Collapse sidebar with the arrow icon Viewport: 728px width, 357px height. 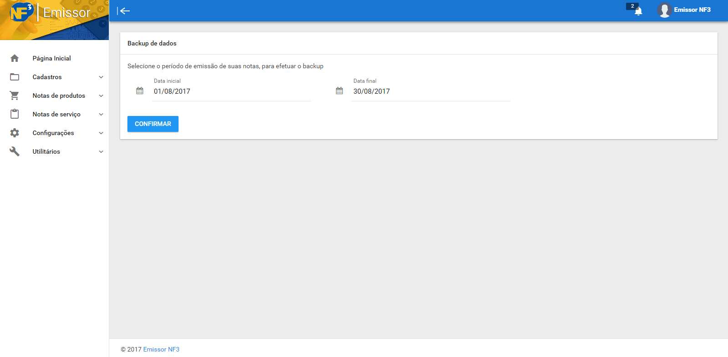123,11
